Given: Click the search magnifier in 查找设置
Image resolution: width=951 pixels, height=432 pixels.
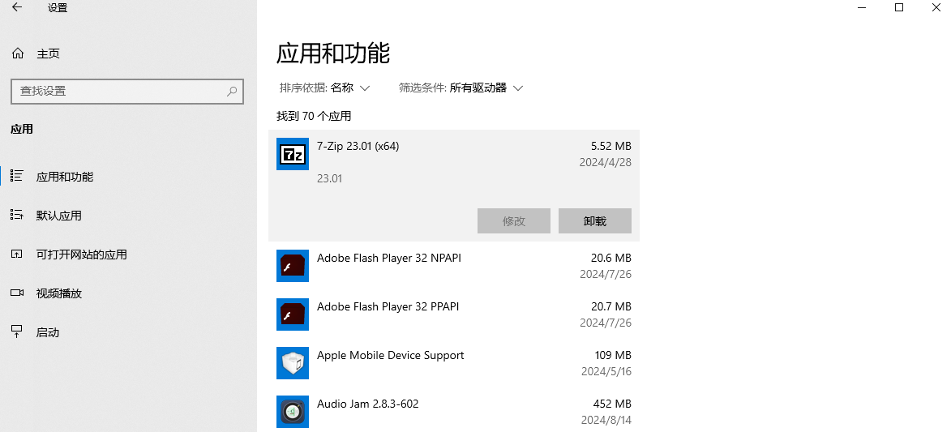Looking at the screenshot, I should pos(232,91).
